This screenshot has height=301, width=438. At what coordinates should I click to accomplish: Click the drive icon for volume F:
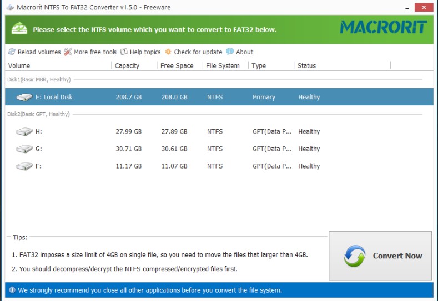point(24,166)
